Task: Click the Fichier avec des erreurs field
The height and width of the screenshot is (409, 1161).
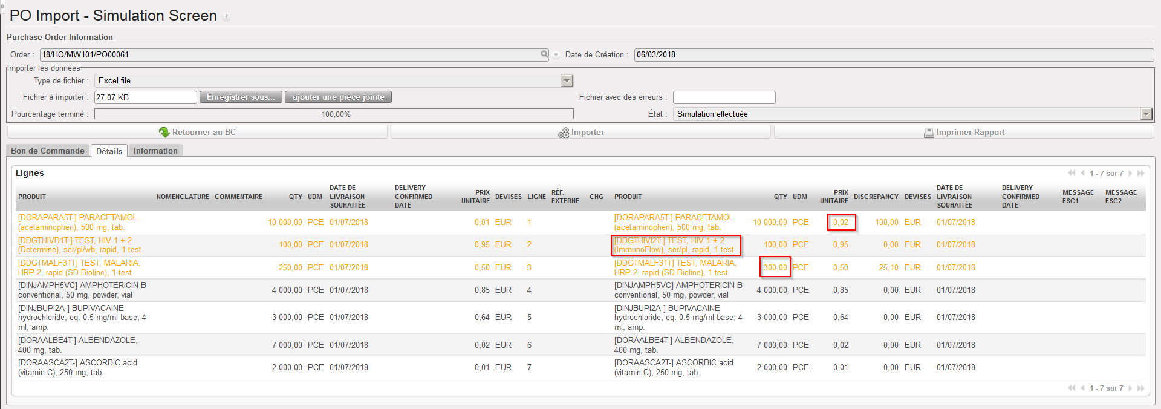Action: [724, 97]
